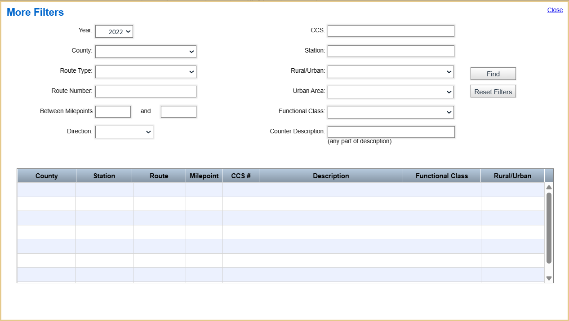The width and height of the screenshot is (569, 321).
Task: Click the Counter Description field
Action: tap(390, 132)
